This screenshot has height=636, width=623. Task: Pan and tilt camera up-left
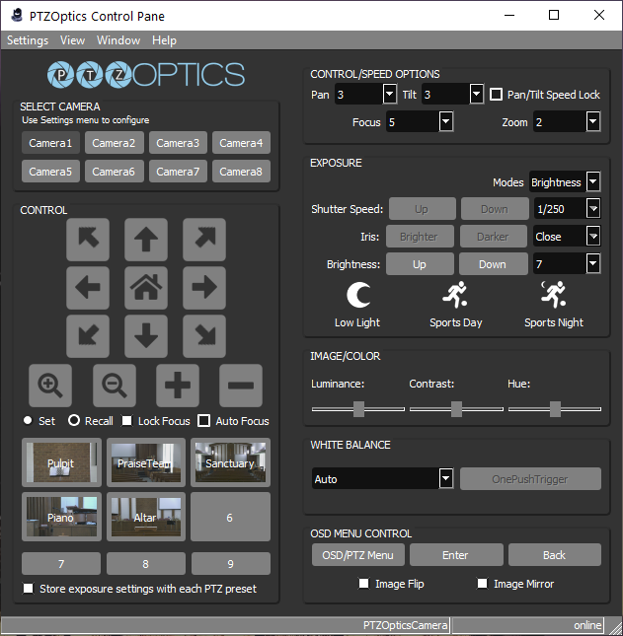[88, 239]
